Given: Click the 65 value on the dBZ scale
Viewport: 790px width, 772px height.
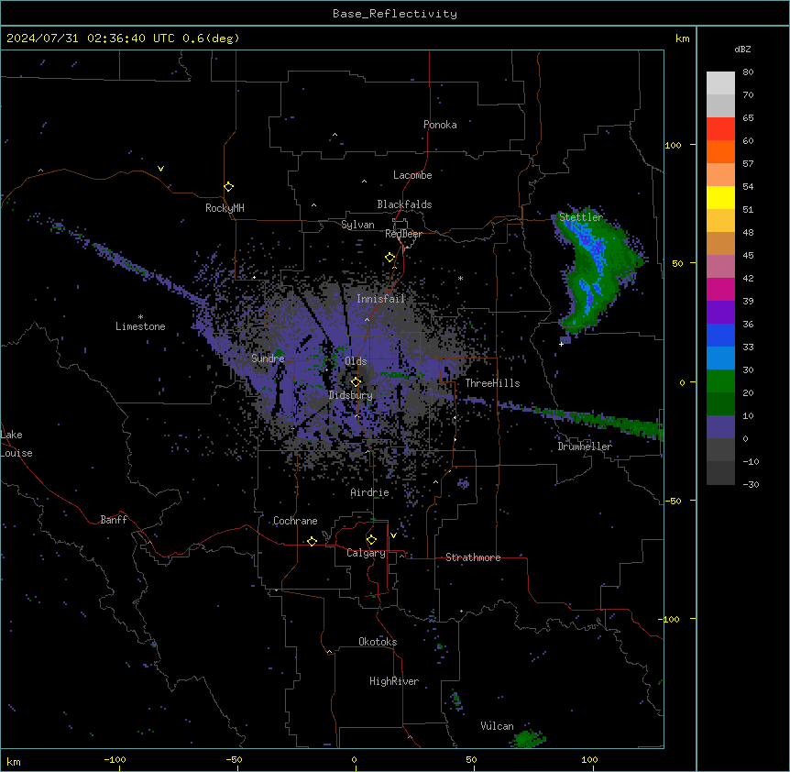Looking at the screenshot, I should [748, 118].
